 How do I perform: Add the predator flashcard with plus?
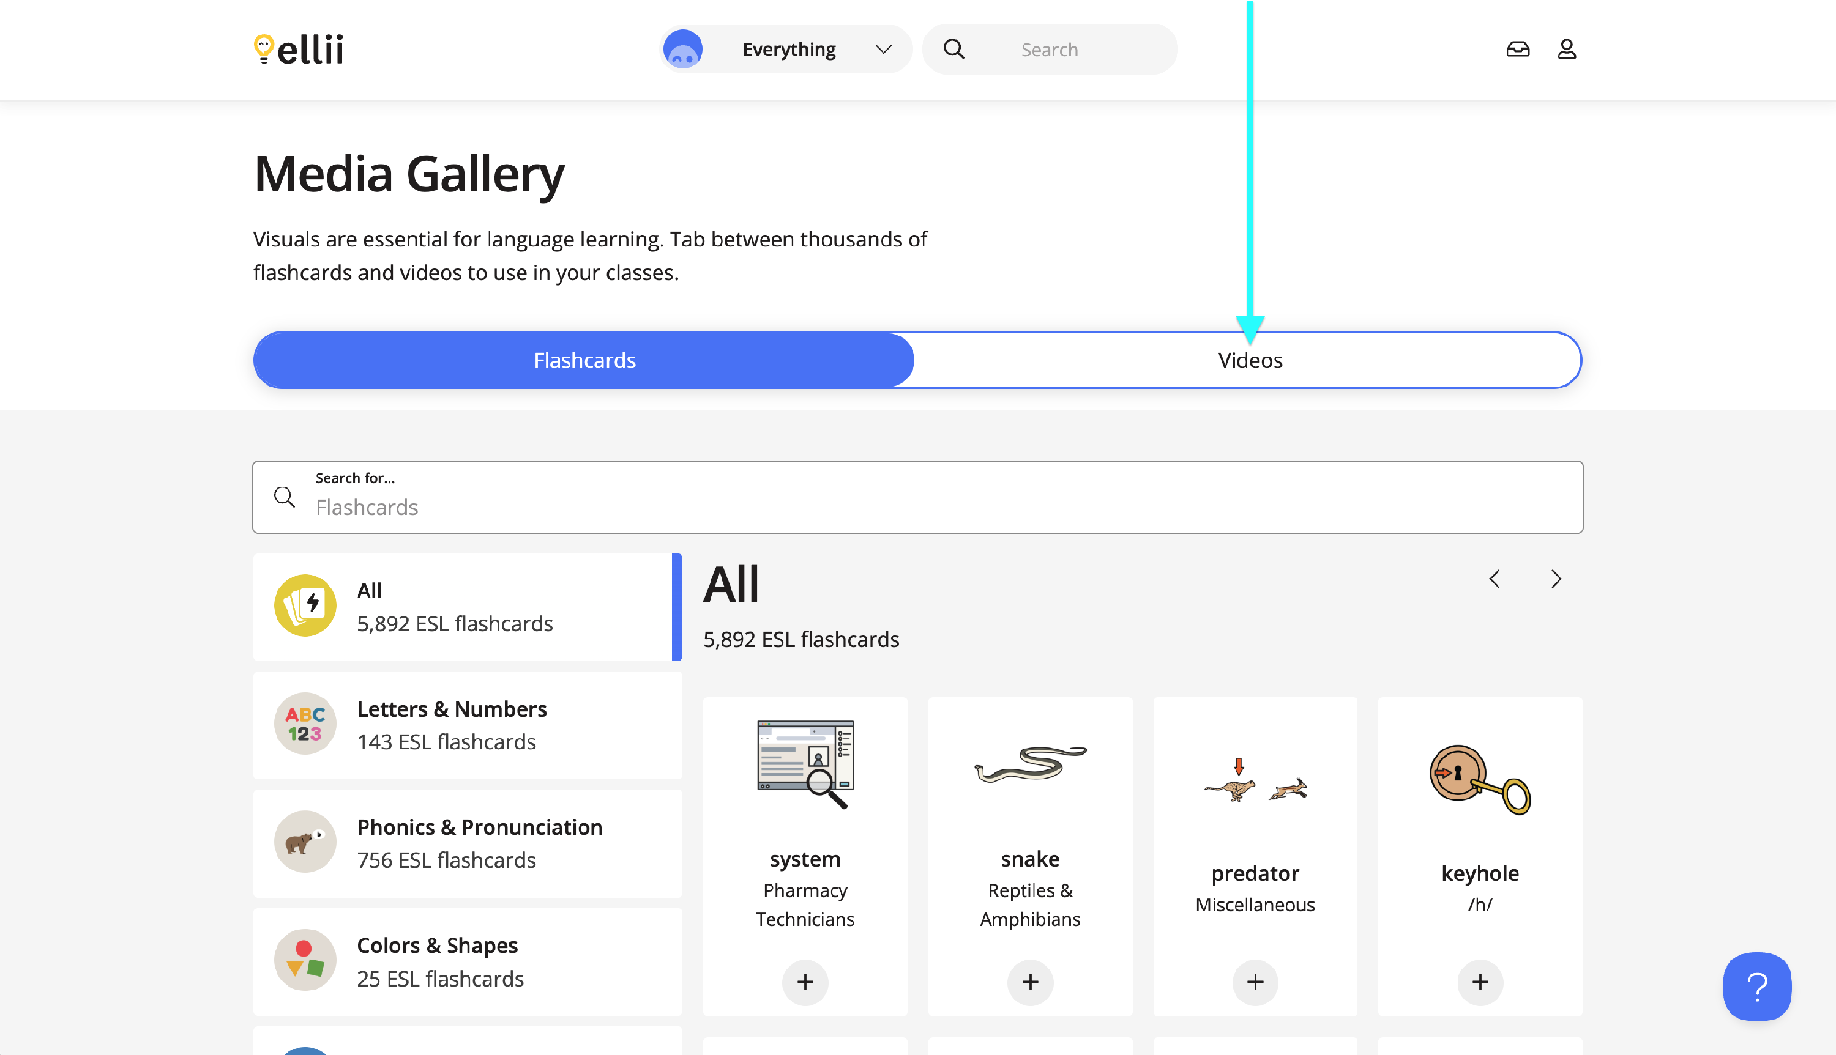1255,982
